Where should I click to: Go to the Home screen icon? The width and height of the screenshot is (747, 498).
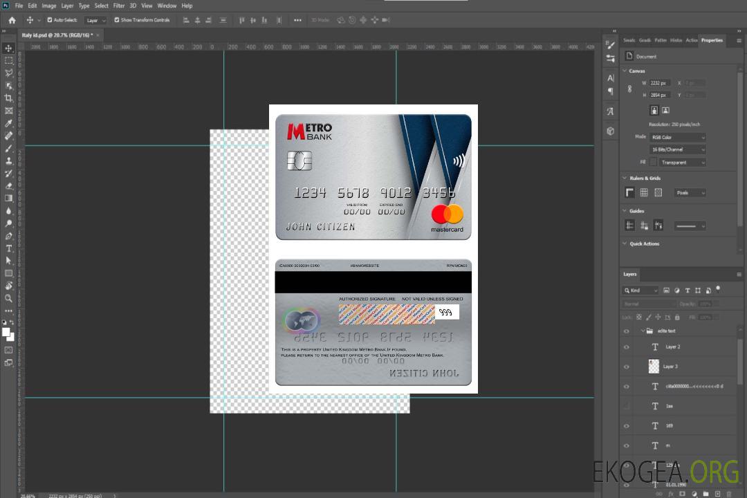[12, 20]
